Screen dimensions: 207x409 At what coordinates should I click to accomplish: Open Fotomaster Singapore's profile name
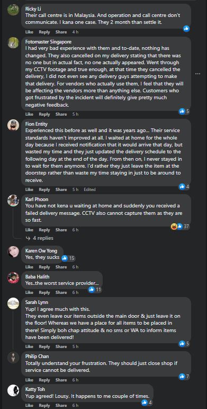(x=48, y=42)
